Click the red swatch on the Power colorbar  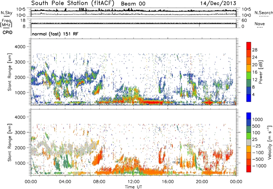(249, 46)
